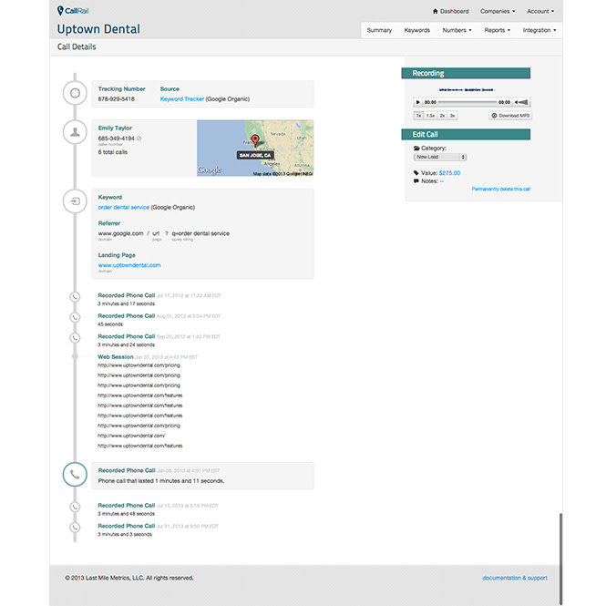Click phone icon for Jul 31, 2013 call
The image size is (606, 606).
75,527
